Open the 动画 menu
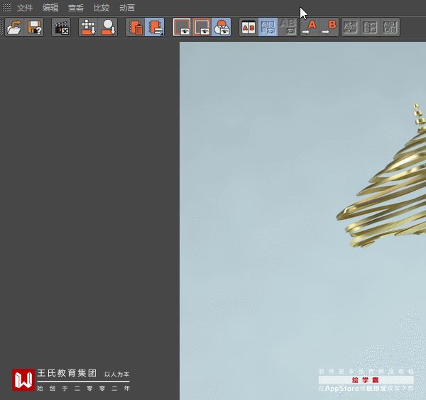 (127, 8)
